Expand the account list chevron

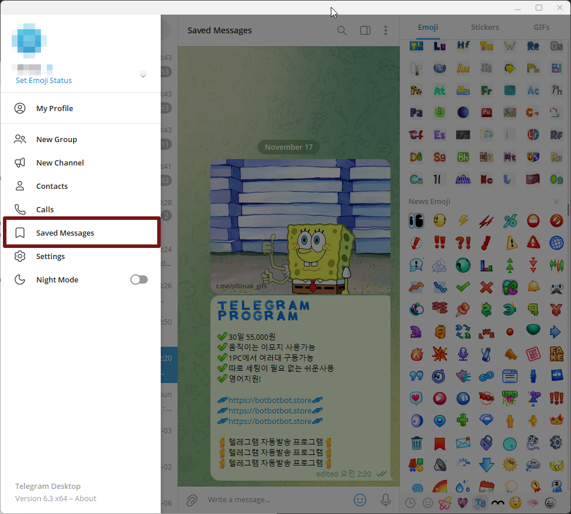(143, 75)
